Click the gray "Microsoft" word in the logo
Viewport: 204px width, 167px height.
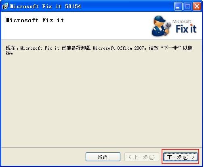pyautogui.click(x=182, y=21)
